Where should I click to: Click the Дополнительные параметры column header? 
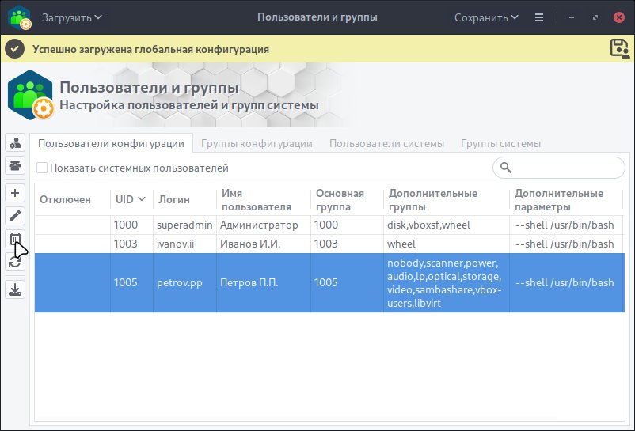point(566,200)
